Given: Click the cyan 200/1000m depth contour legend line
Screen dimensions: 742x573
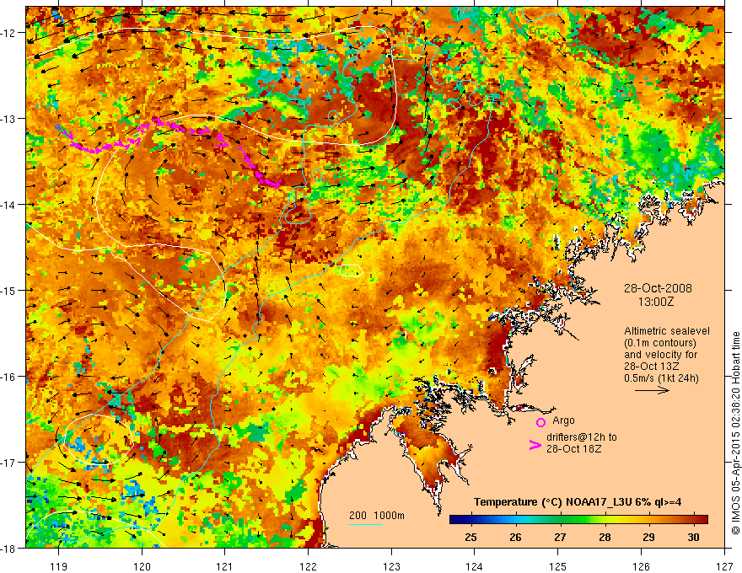Looking at the screenshot, I should coord(366,524).
